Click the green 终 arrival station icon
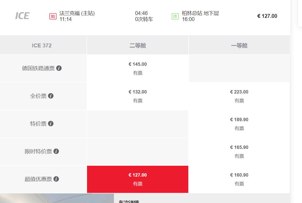This screenshot has height=203, width=302. (x=175, y=16)
